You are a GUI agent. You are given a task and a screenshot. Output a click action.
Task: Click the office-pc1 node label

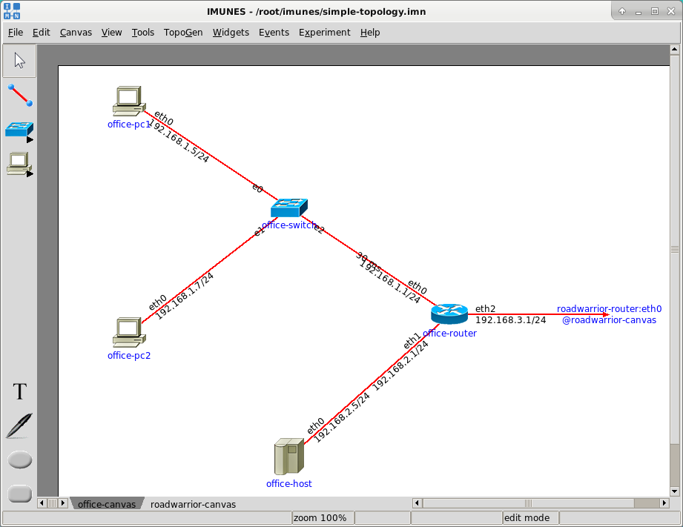point(129,124)
